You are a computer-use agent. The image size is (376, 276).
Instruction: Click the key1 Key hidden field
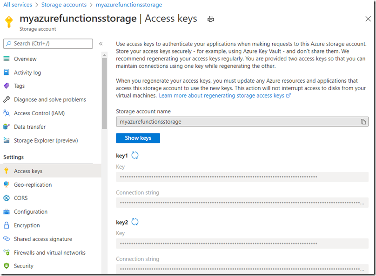coord(242,177)
